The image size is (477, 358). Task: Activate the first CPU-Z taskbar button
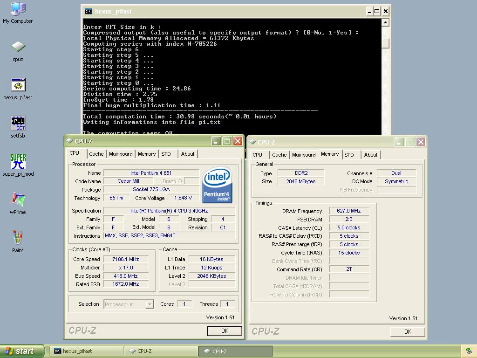coord(161,351)
